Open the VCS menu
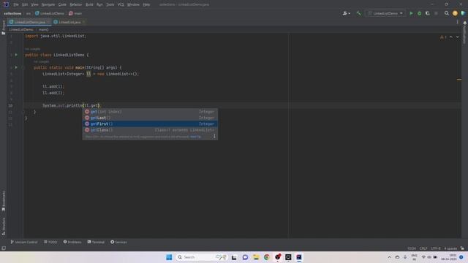The image size is (468, 263). pyautogui.click(x=121, y=4)
